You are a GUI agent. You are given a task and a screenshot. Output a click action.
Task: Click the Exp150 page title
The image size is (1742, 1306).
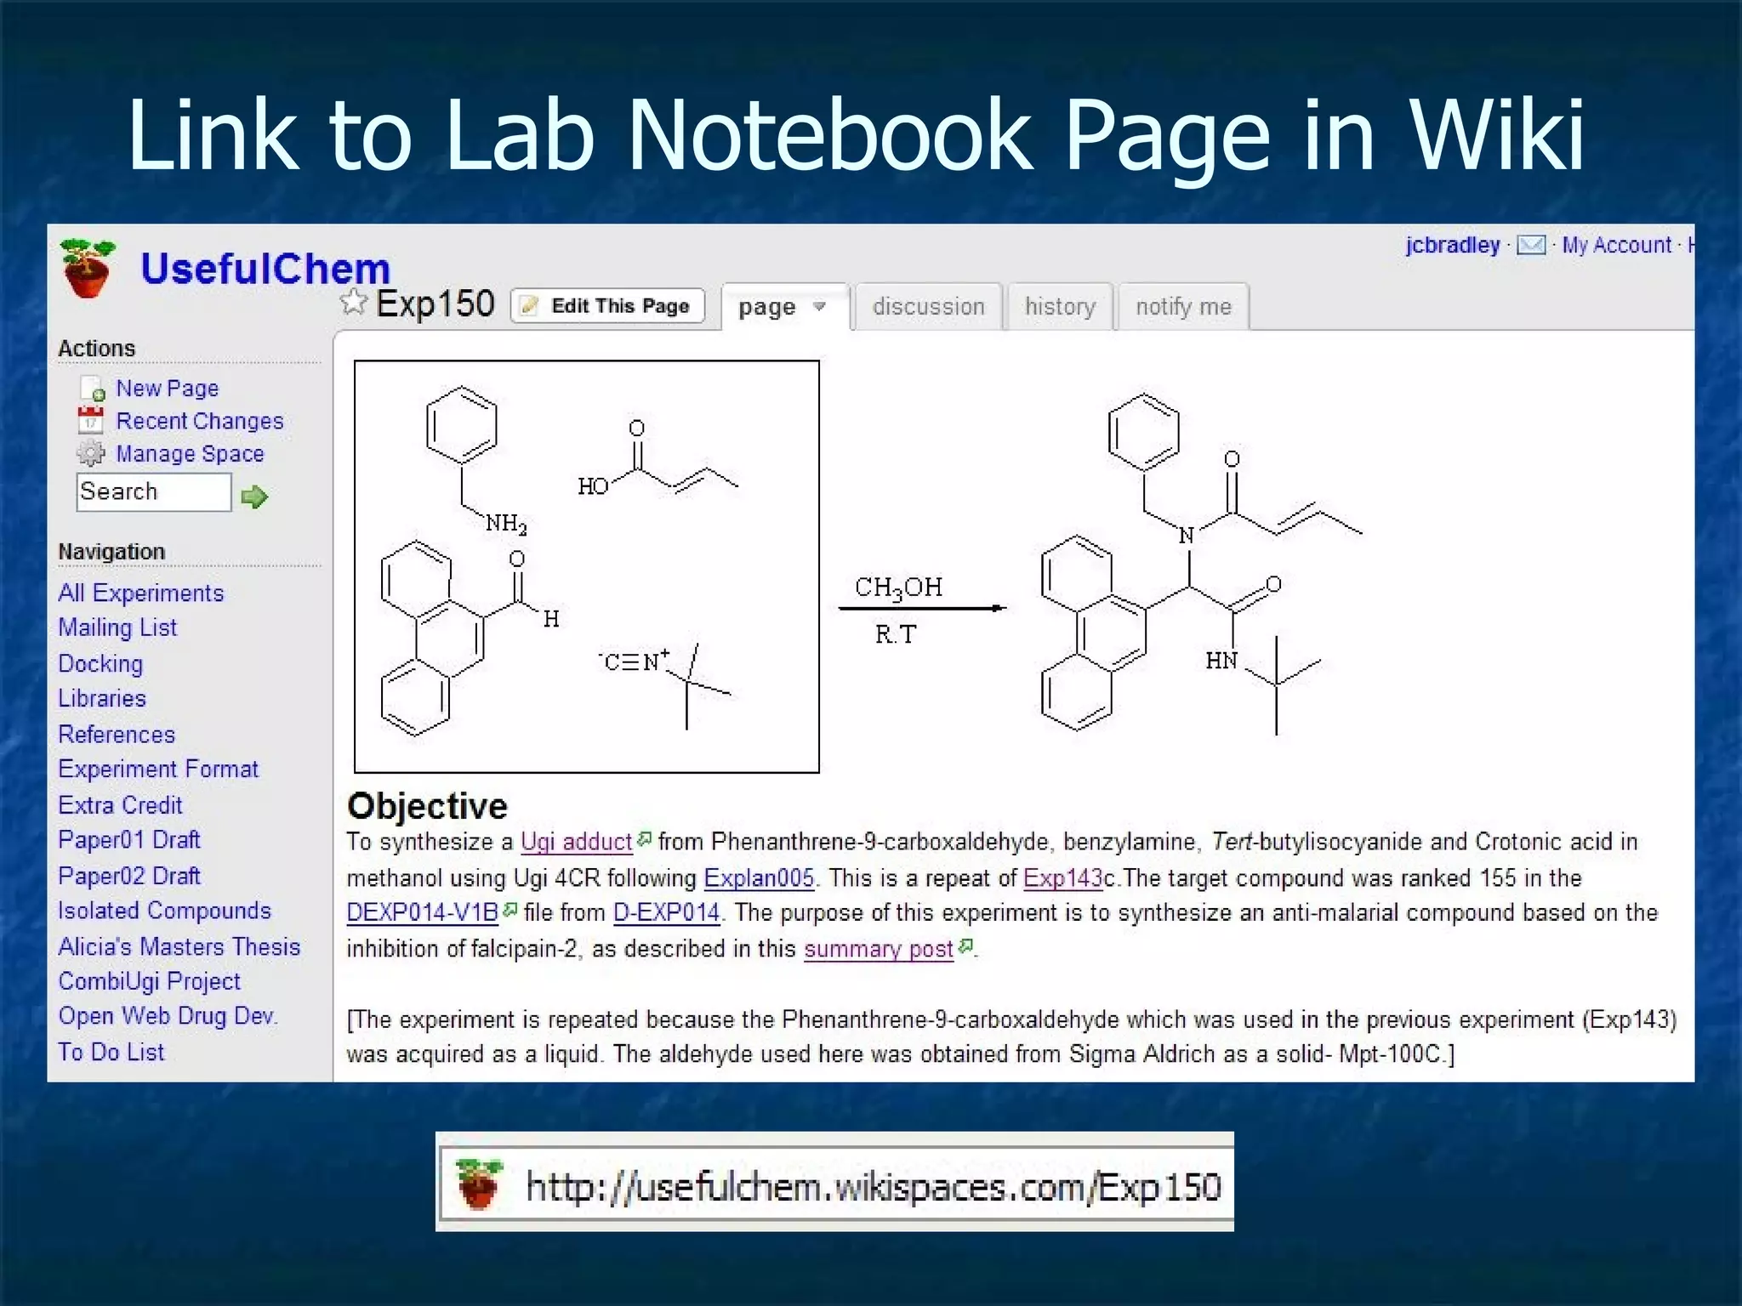[x=435, y=304]
